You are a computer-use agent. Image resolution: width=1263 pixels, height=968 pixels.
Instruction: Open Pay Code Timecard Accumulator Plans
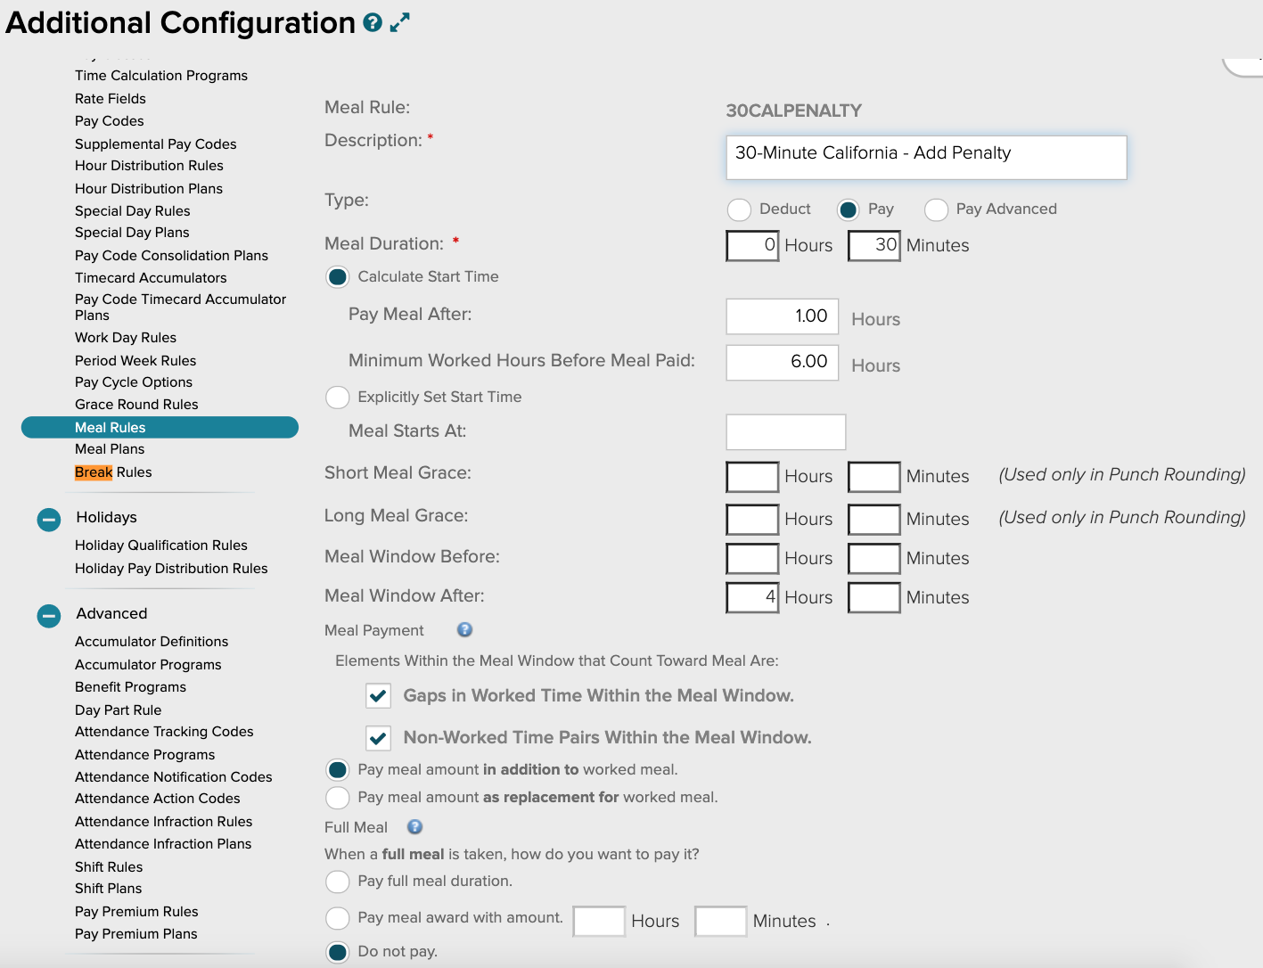click(x=181, y=308)
